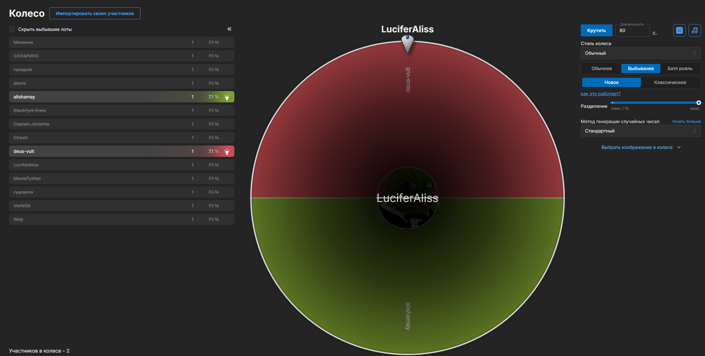Select the Обычное wheel mode
Viewport: 705px width, 356px height.
click(x=601, y=68)
